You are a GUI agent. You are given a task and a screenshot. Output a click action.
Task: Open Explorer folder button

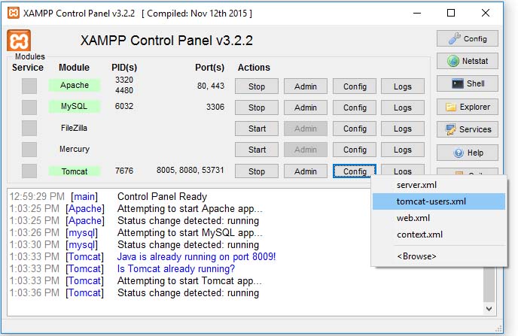pyautogui.click(x=467, y=107)
